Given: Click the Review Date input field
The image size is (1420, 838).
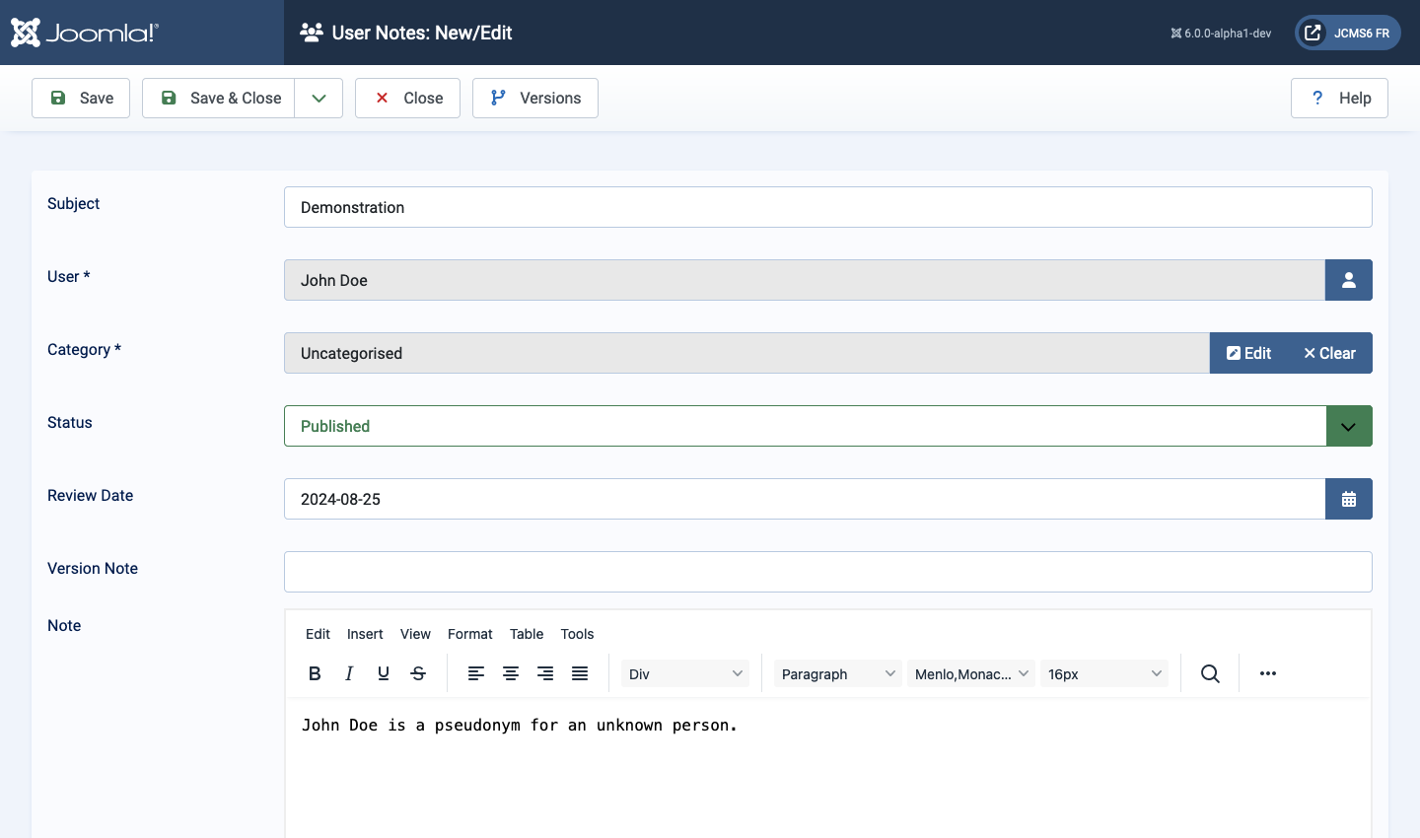Looking at the screenshot, I should coord(805,499).
